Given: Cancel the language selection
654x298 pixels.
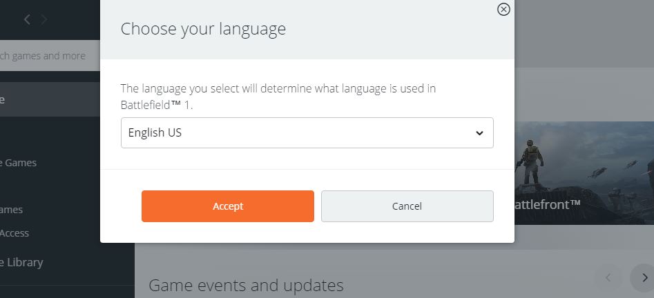Looking at the screenshot, I should (407, 206).
